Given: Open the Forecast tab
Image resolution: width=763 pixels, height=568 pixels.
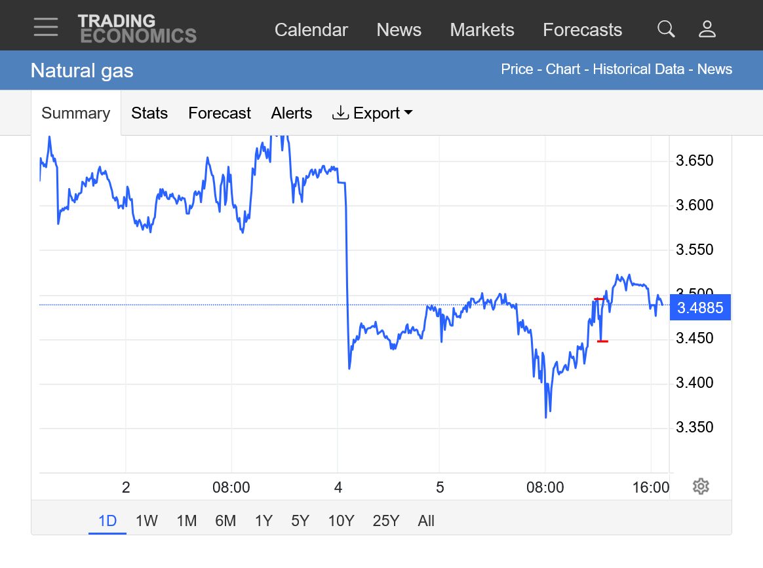Looking at the screenshot, I should tap(220, 113).
